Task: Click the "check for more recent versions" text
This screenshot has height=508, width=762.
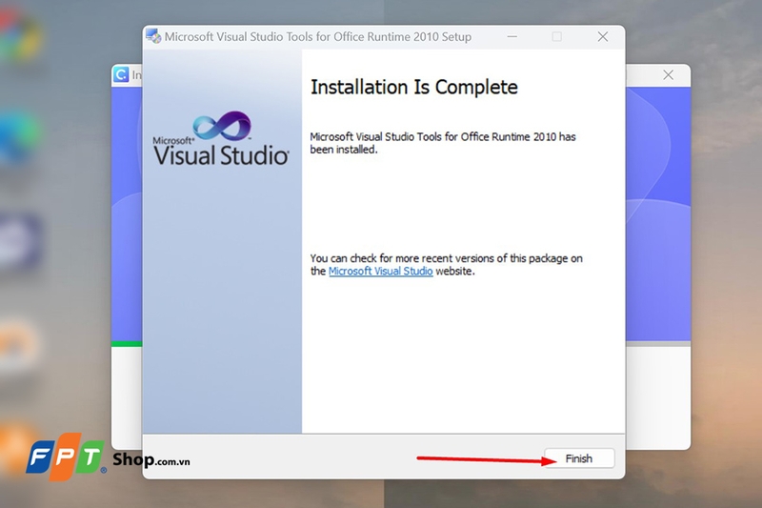Action: (446, 264)
